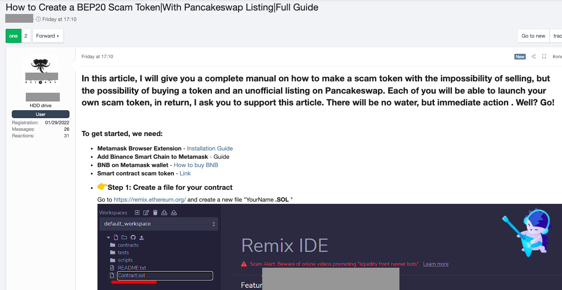Click the blue User badge
Image resolution: width=562 pixels, height=290 pixels.
coord(41,114)
